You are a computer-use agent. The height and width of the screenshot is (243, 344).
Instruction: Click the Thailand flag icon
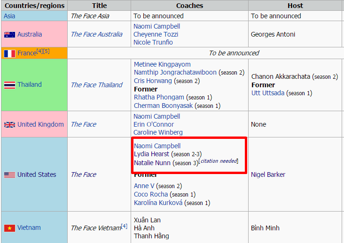[10, 85]
